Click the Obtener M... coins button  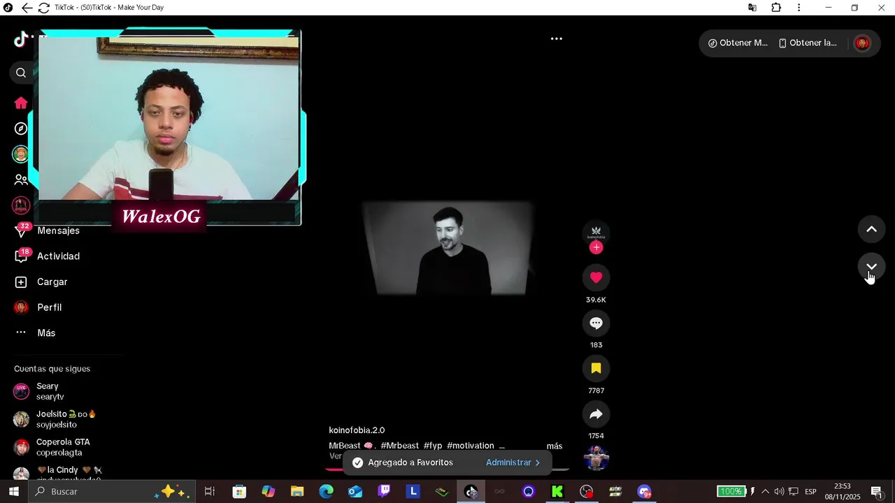point(738,43)
